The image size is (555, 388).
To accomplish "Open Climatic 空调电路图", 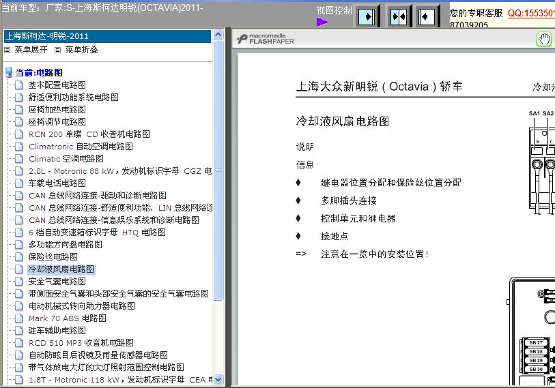I will point(66,158).
